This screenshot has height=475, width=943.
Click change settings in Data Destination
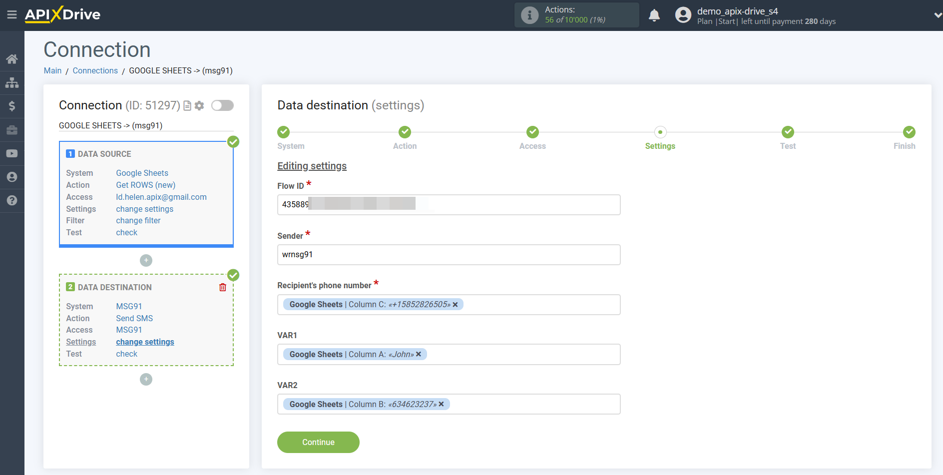(145, 342)
